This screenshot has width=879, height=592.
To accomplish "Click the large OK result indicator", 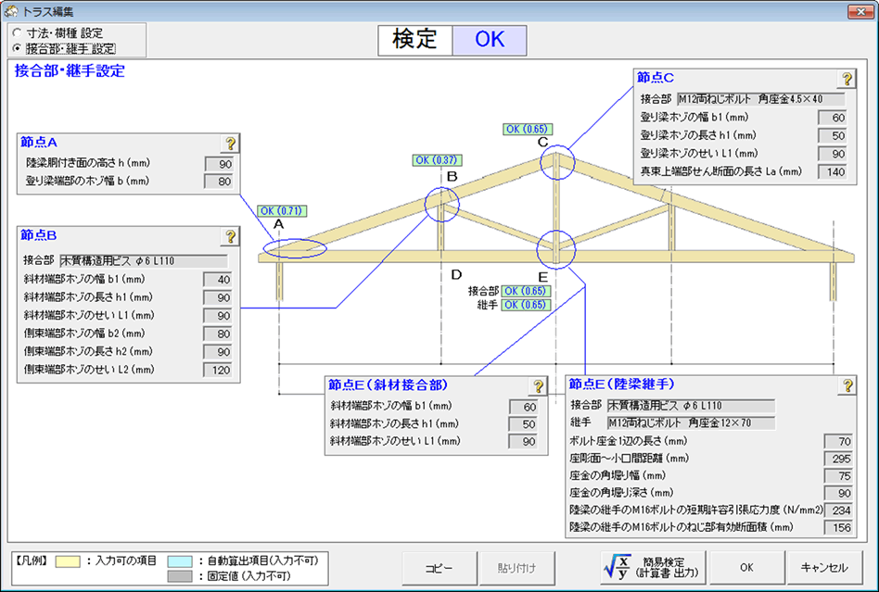I will click(x=490, y=40).
